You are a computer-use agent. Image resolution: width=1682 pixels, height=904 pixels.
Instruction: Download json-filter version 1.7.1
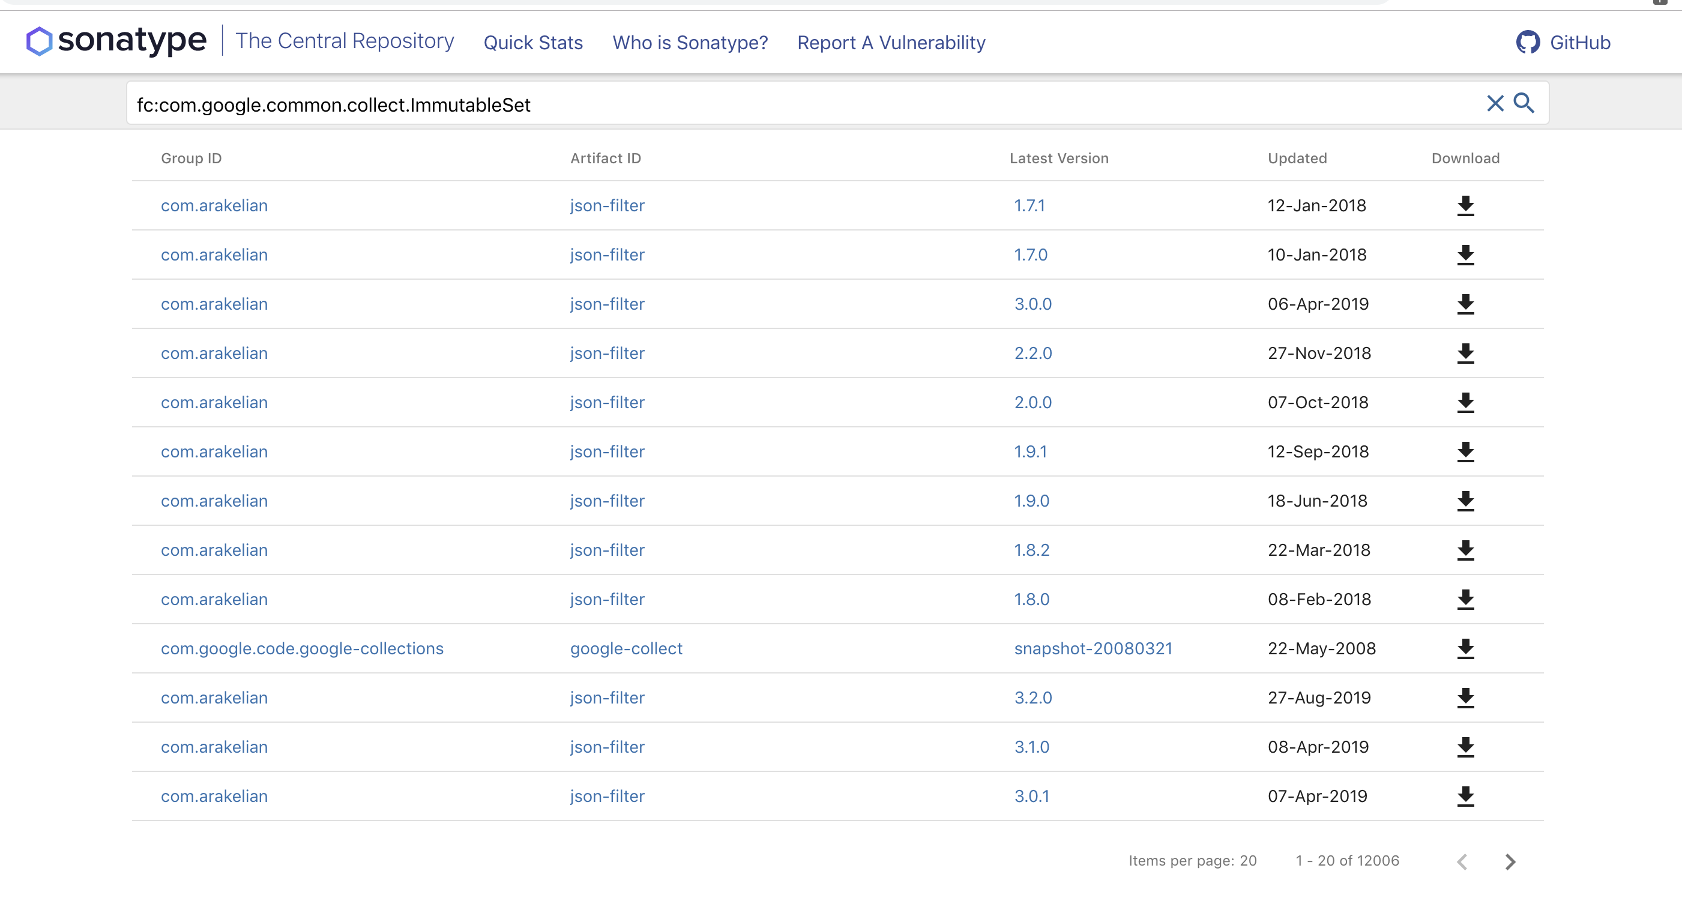tap(1465, 206)
